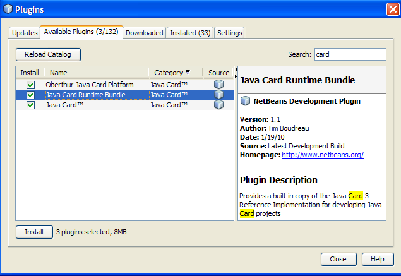Viewport: 401px width, 276px height.
Task: Click the NetBeans Development Plugin cube icon
Action: (245, 100)
